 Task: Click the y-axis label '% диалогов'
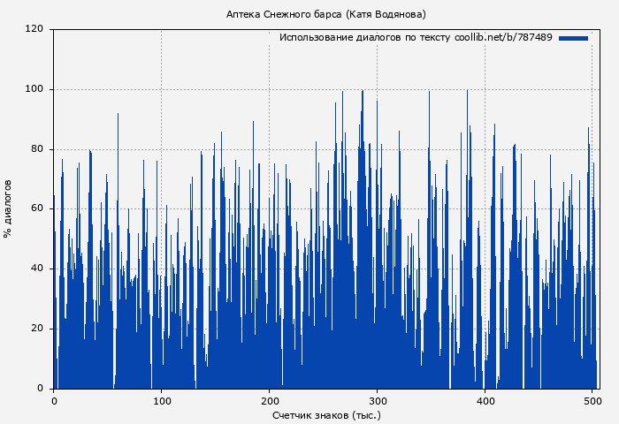pos(8,208)
